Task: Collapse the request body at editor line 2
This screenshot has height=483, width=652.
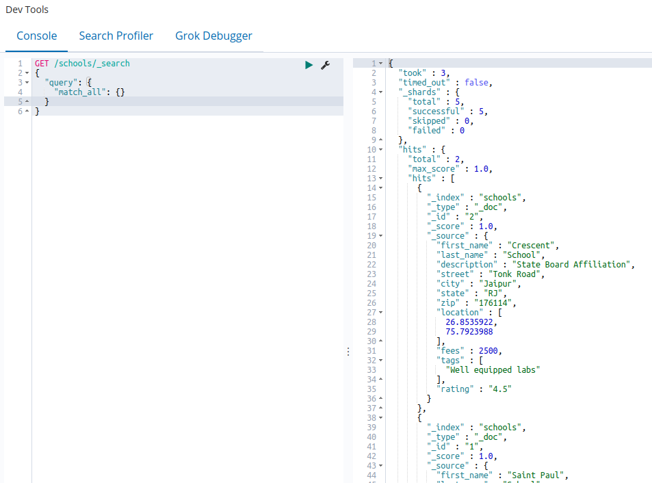Action: pyautogui.click(x=27, y=73)
